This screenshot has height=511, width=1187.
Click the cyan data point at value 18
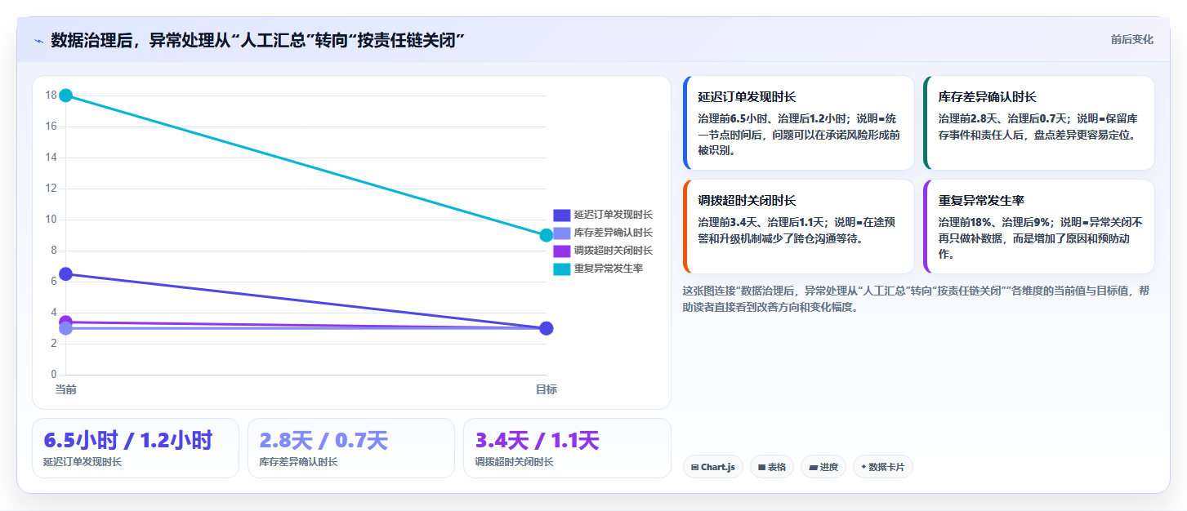tap(66, 96)
